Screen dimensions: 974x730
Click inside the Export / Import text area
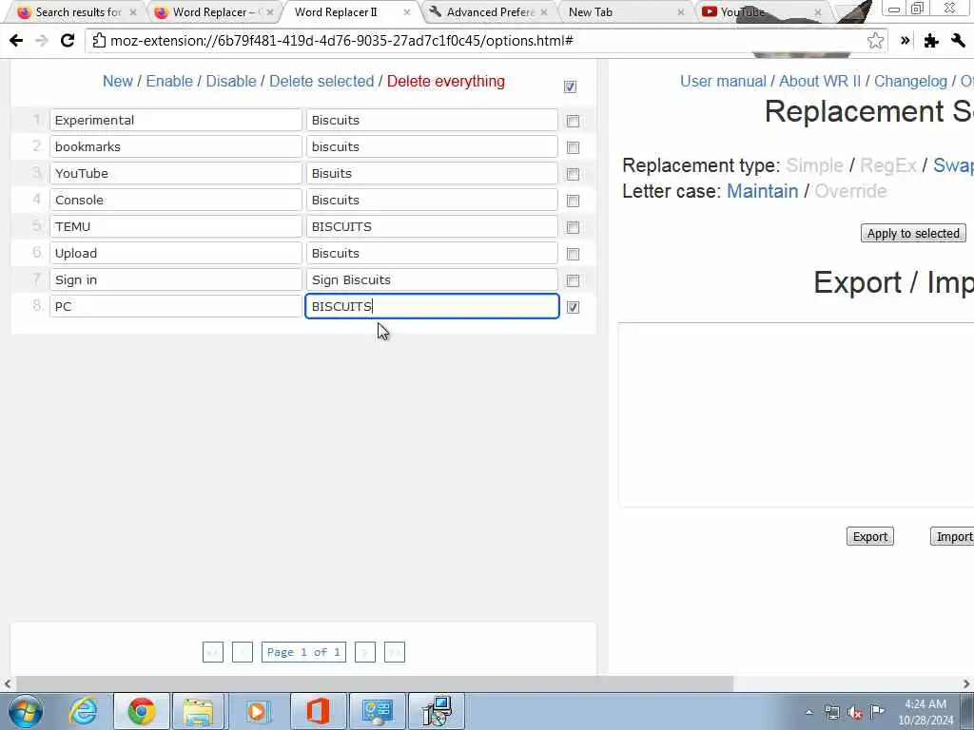[796, 414]
